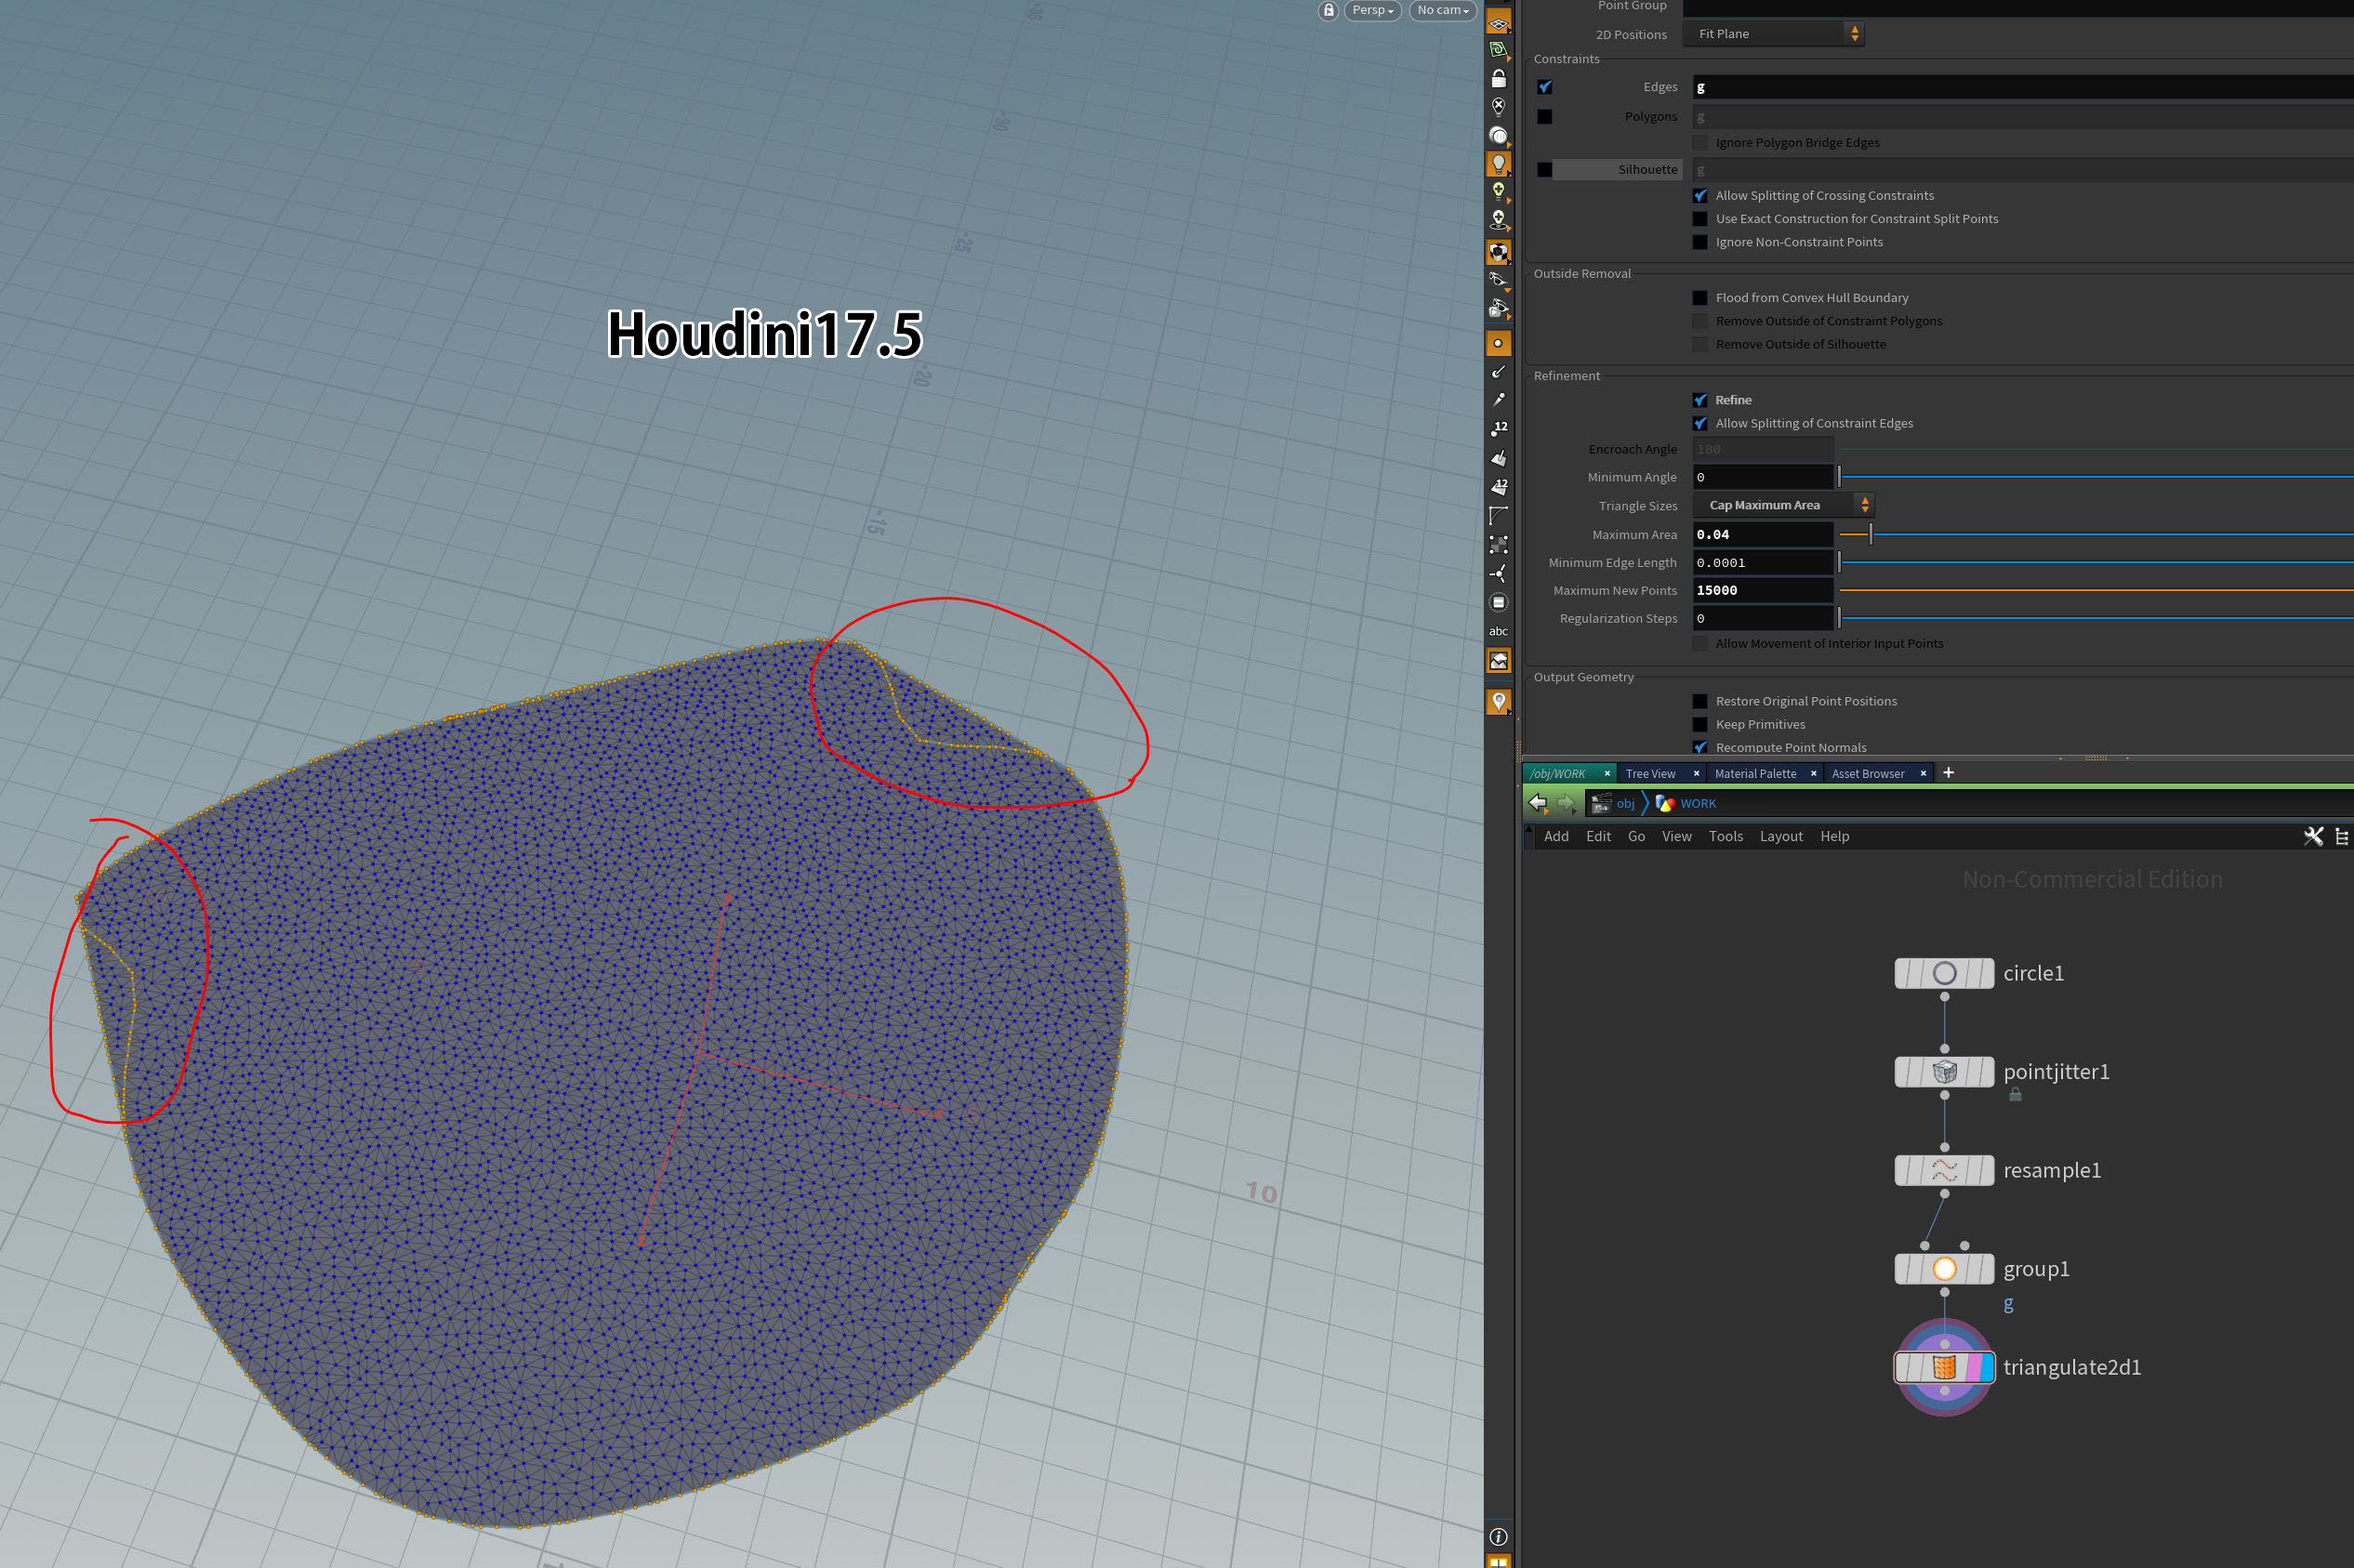Switch to the Material Palette tab
This screenshot has width=2354, height=1568.
click(x=1755, y=774)
